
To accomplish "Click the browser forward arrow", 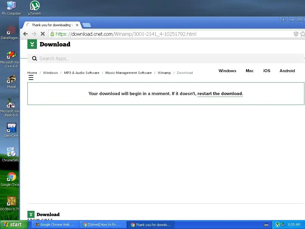I will point(34,34).
